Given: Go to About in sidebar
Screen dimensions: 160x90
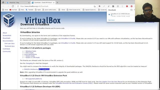Looking at the screenshot, I should click(5, 33).
